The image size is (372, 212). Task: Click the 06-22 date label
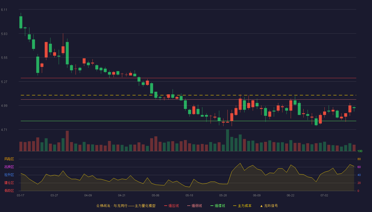[290, 195]
